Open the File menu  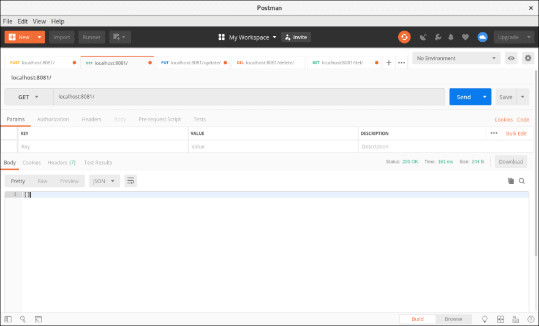tap(7, 21)
